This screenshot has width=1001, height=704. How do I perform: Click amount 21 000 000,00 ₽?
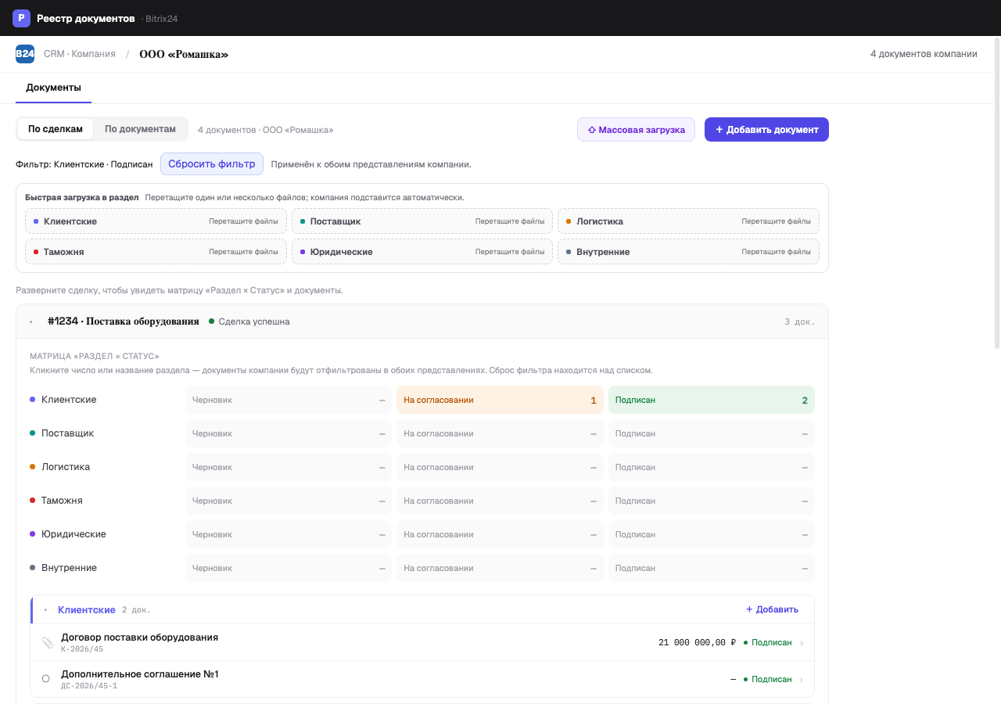(697, 643)
